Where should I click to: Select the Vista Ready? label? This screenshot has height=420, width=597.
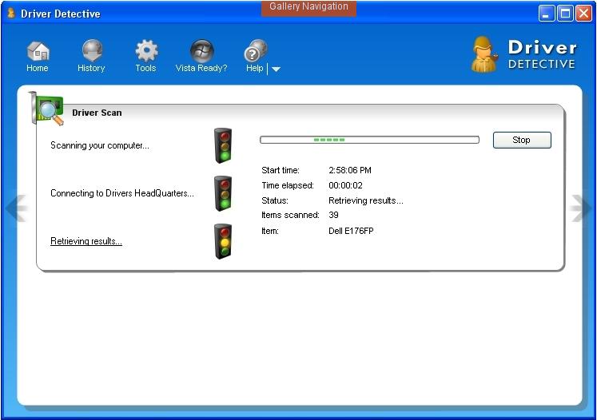click(201, 68)
